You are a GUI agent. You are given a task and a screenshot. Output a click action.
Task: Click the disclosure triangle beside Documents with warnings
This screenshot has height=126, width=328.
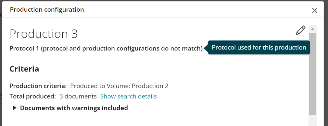click(14, 108)
